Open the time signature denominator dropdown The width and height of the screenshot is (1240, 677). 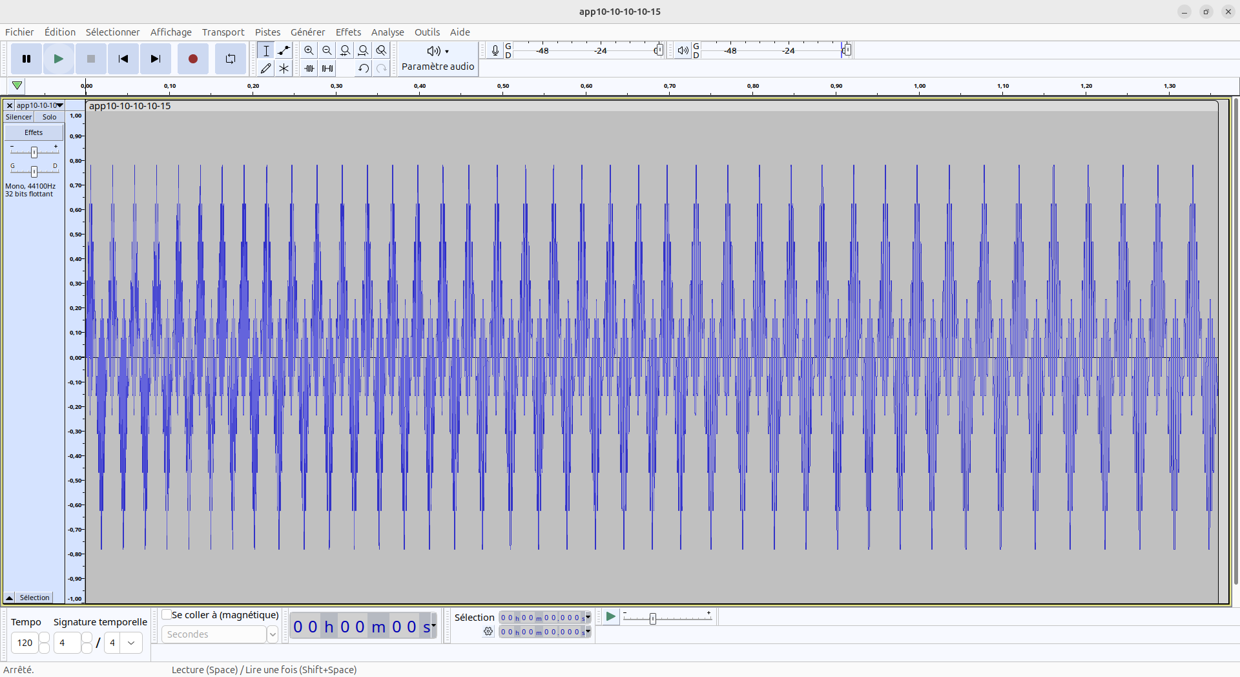pyautogui.click(x=131, y=643)
